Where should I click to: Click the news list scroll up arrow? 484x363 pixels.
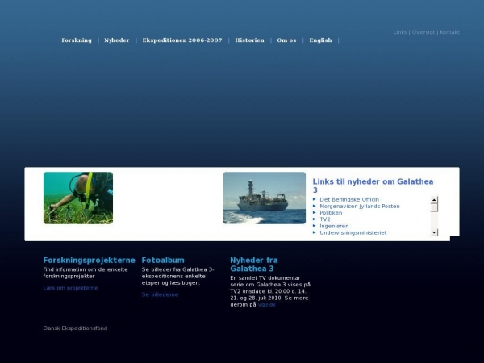point(434,200)
